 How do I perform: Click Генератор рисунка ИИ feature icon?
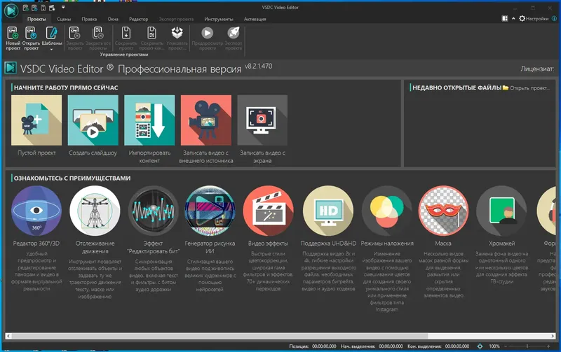tap(210, 211)
